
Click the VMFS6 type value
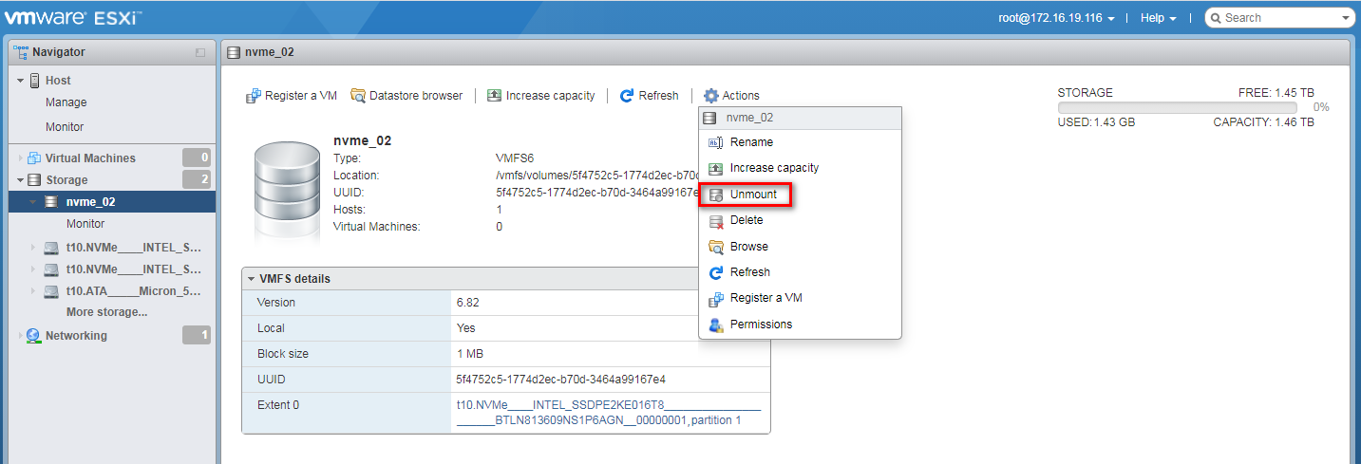click(x=515, y=158)
